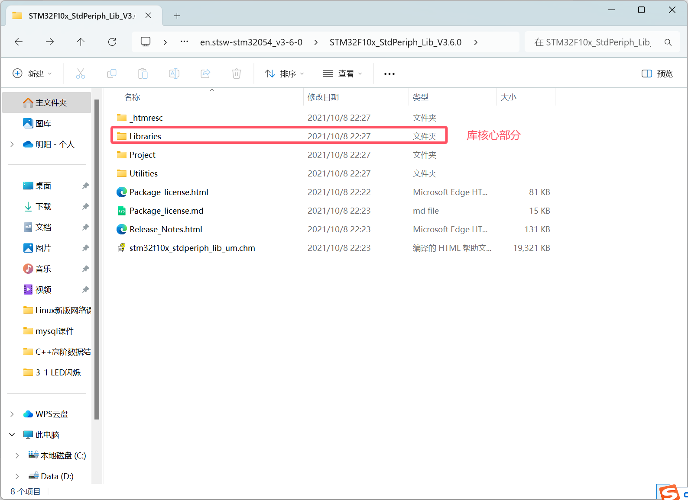
Task: Navigate up one folder level
Action: pyautogui.click(x=81, y=42)
